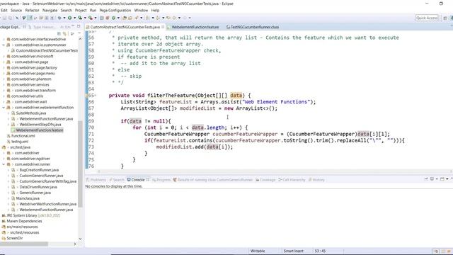The image size is (453, 255).
Task: Open the Window menu
Action: tap(141, 10)
